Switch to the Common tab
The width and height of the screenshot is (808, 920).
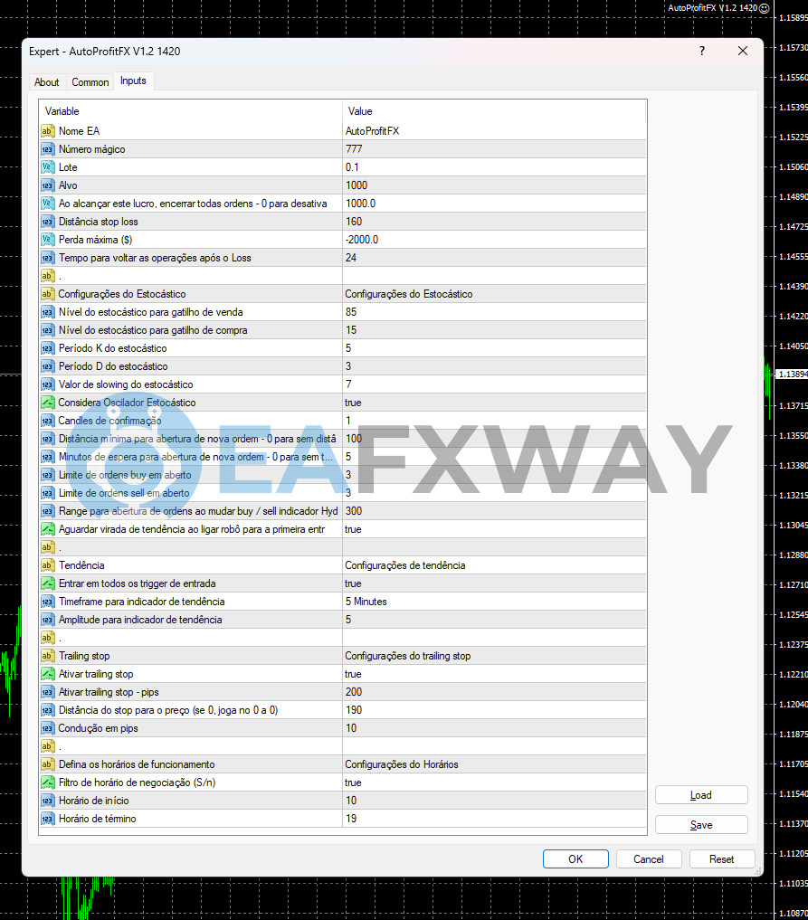click(x=90, y=82)
